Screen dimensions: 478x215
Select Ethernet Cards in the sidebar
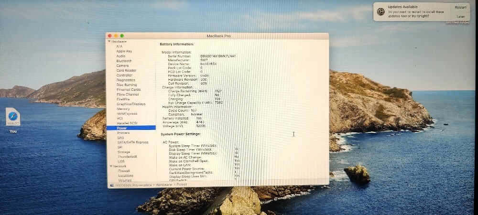pyautogui.click(x=128, y=89)
